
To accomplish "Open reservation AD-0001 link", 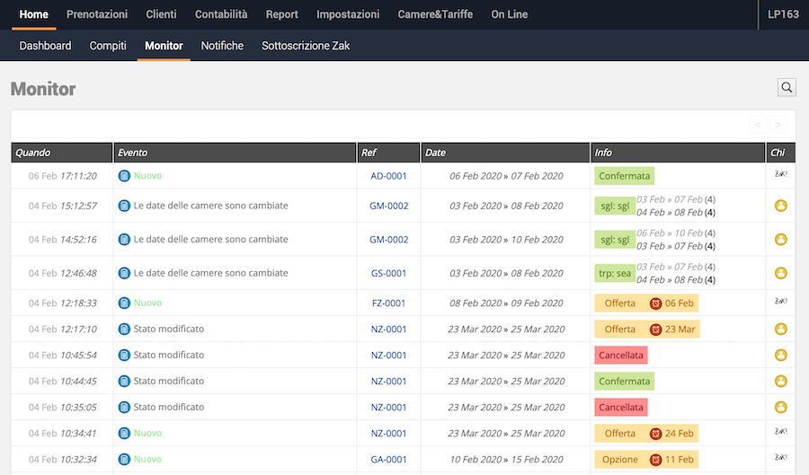I will tap(388, 176).
